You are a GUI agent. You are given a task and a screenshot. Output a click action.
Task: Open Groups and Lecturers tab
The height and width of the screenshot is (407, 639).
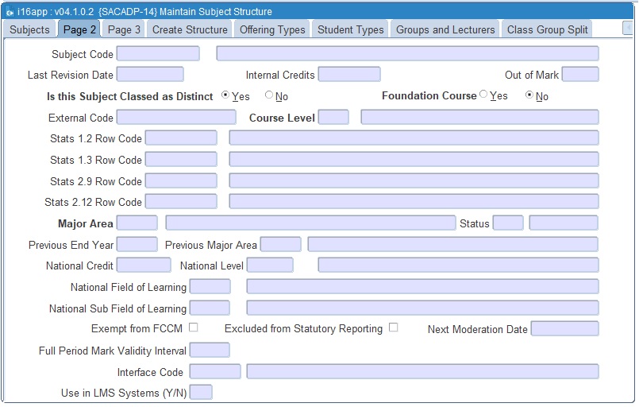pyautogui.click(x=445, y=29)
